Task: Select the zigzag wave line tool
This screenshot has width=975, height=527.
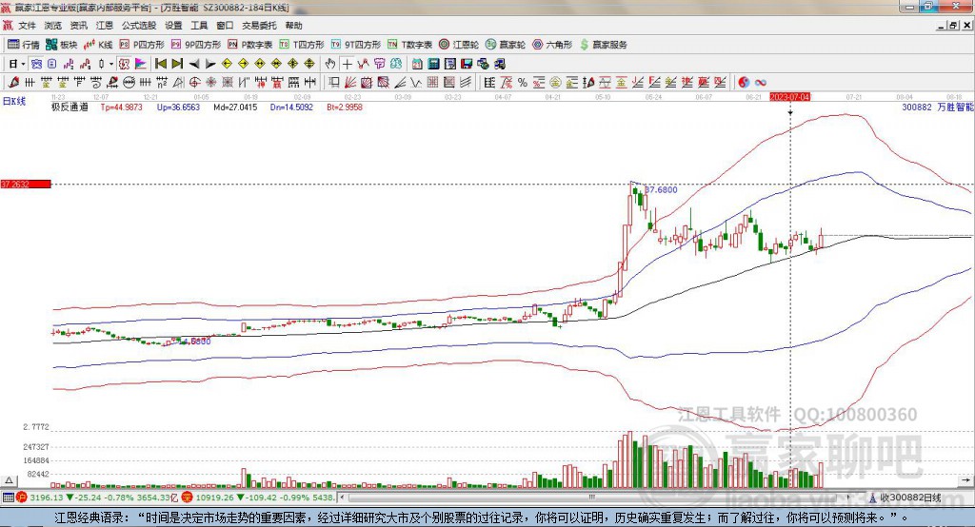Action: (415, 82)
